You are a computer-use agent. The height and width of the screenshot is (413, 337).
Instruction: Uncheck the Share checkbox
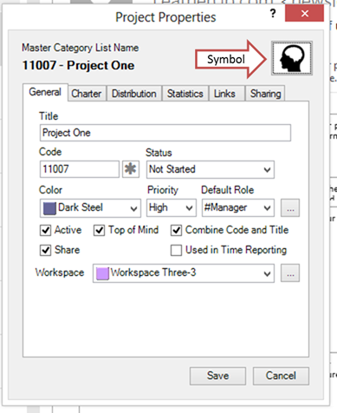(x=45, y=250)
